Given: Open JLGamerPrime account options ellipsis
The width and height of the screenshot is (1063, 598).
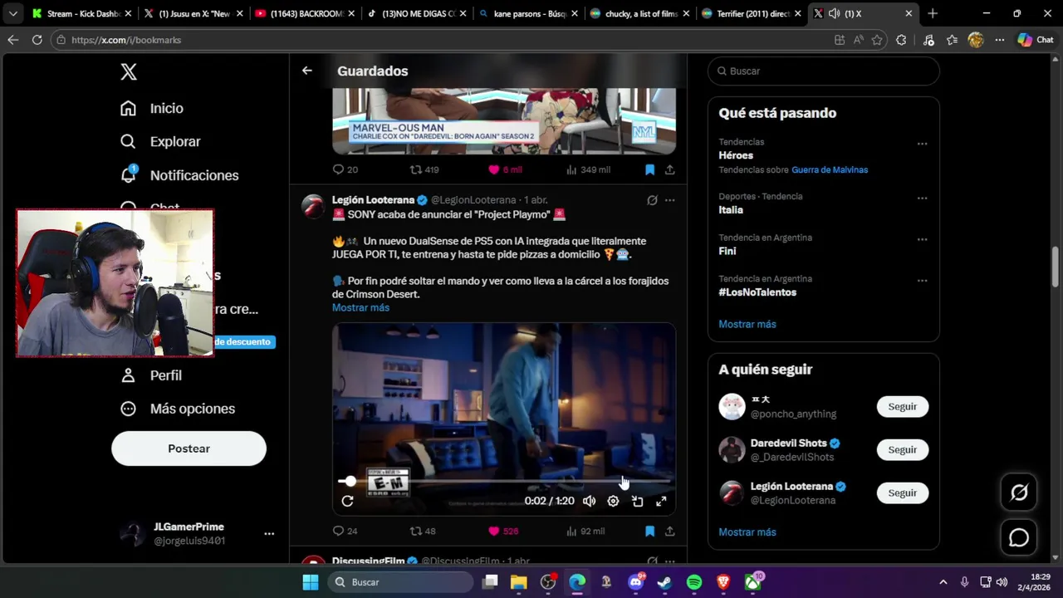Looking at the screenshot, I should click(x=269, y=533).
